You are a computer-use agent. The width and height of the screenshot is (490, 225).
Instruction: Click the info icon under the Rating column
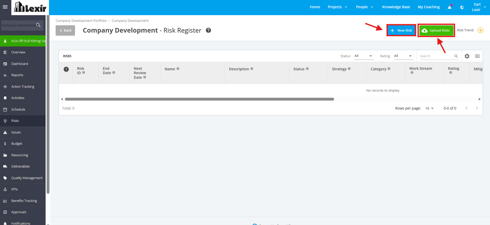click(x=451, y=73)
